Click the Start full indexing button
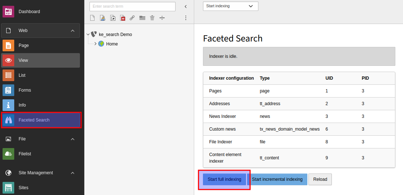This screenshot has width=403, height=195. pyautogui.click(x=224, y=179)
